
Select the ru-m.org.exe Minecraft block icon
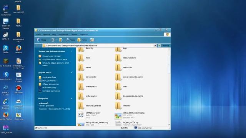pos(6,62)
